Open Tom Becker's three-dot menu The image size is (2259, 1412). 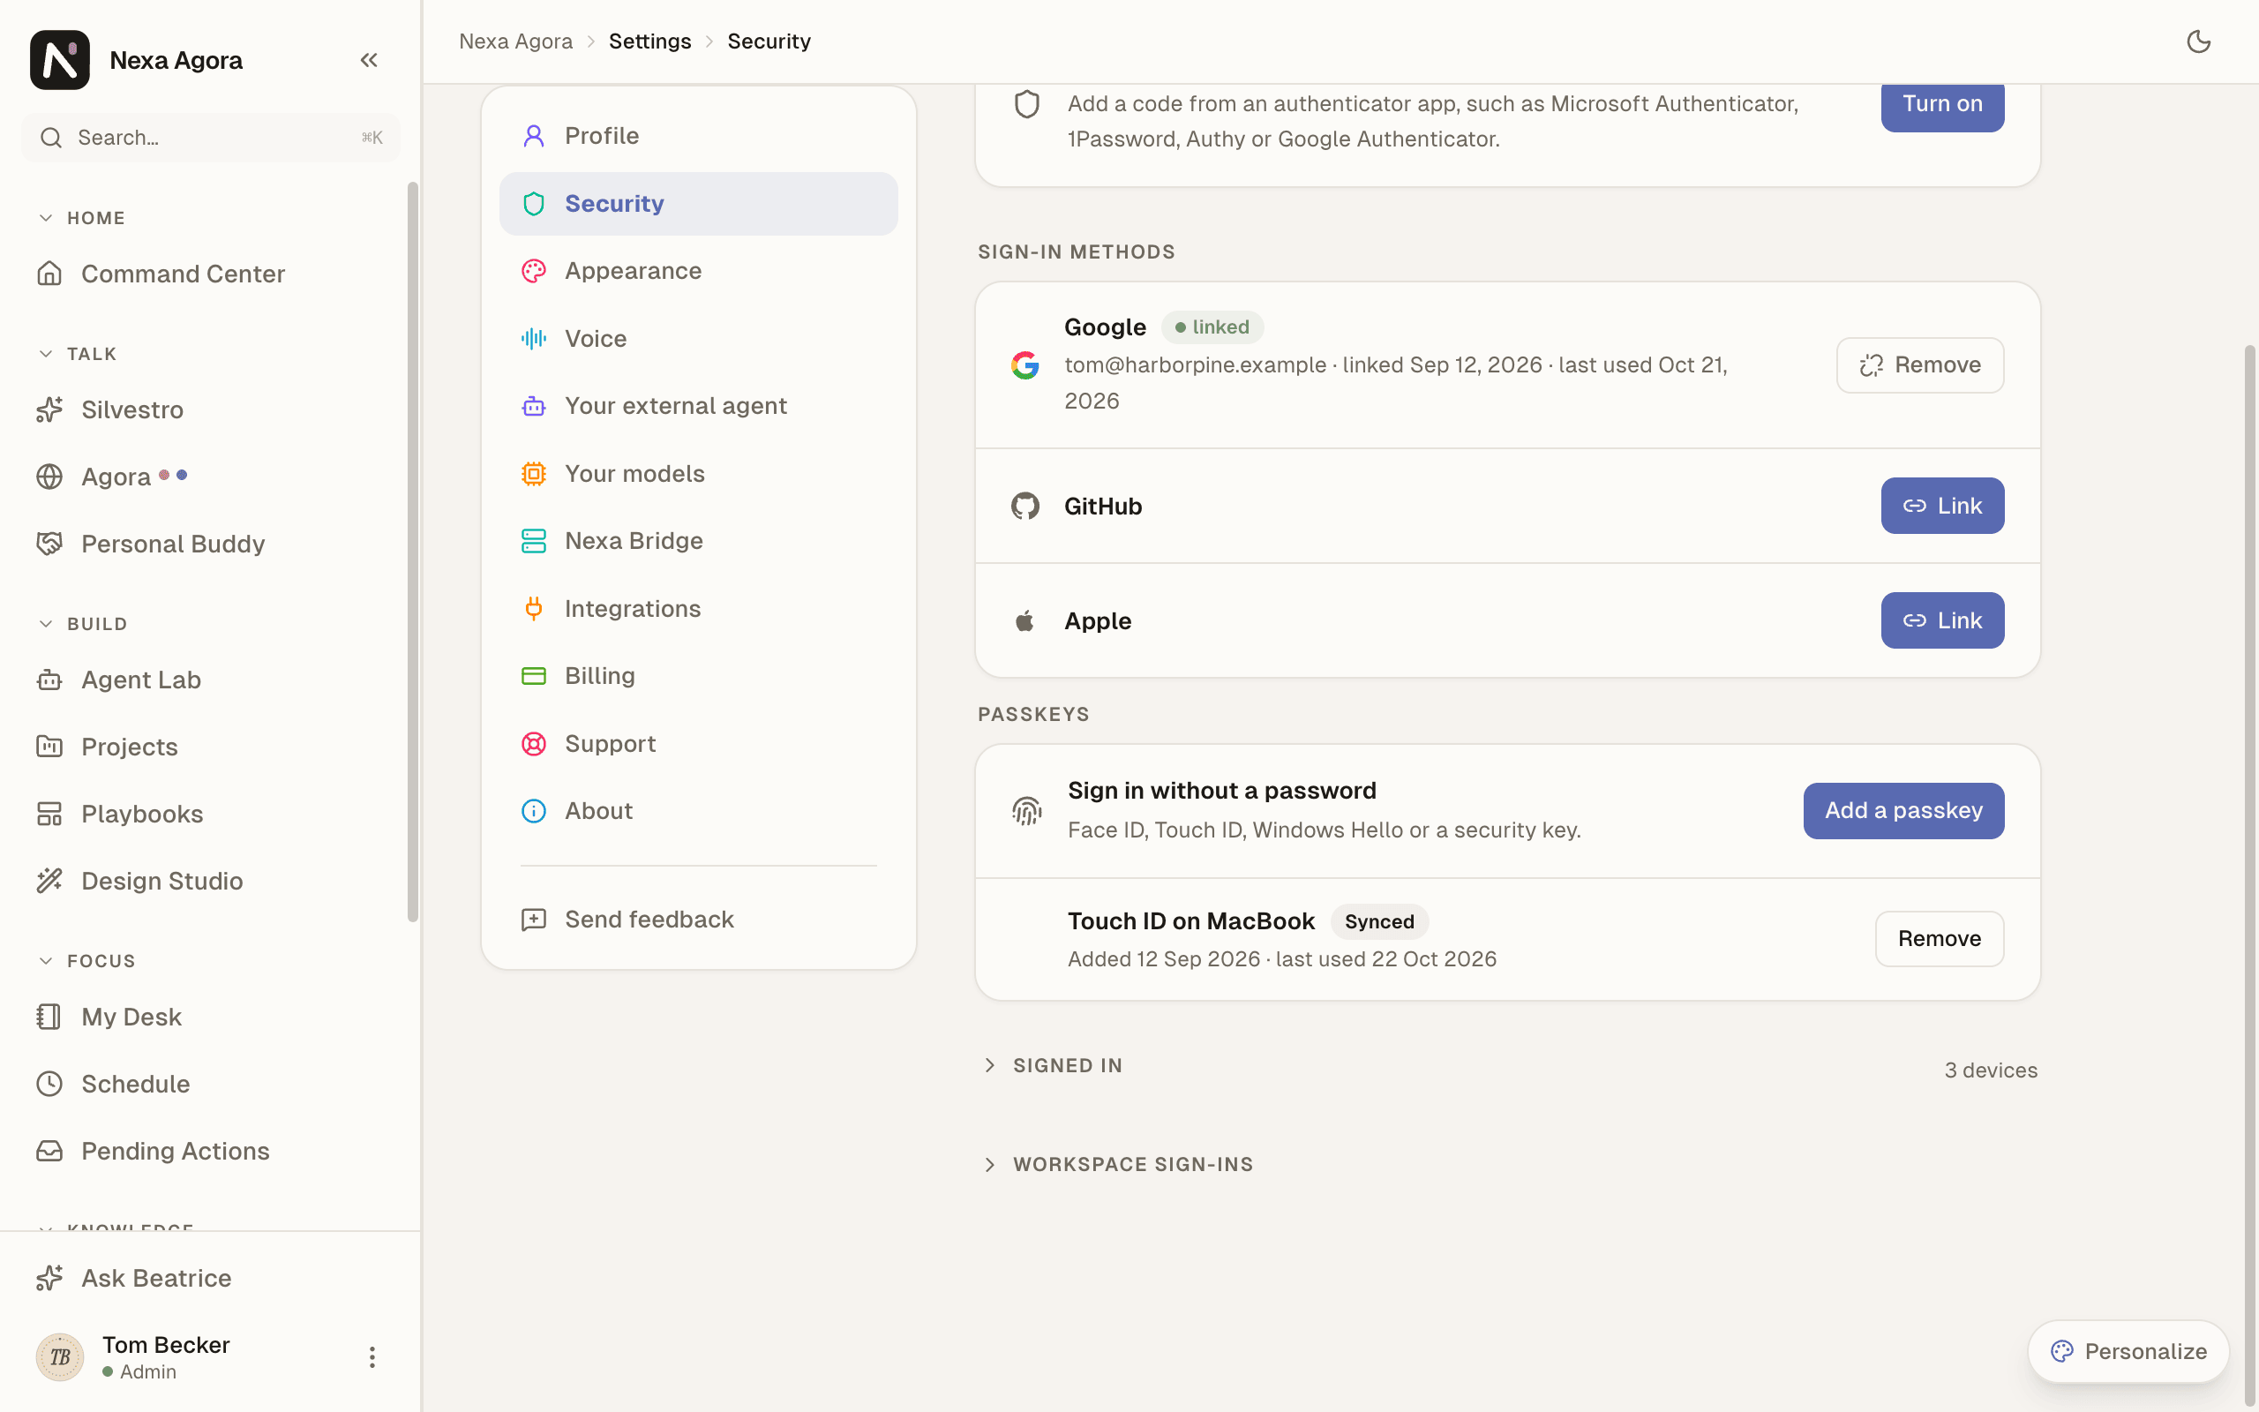point(371,1357)
